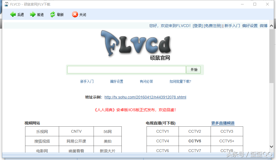Open the bold CCTV5 live channel
This screenshot has width=276, height=160.
tap(195, 141)
